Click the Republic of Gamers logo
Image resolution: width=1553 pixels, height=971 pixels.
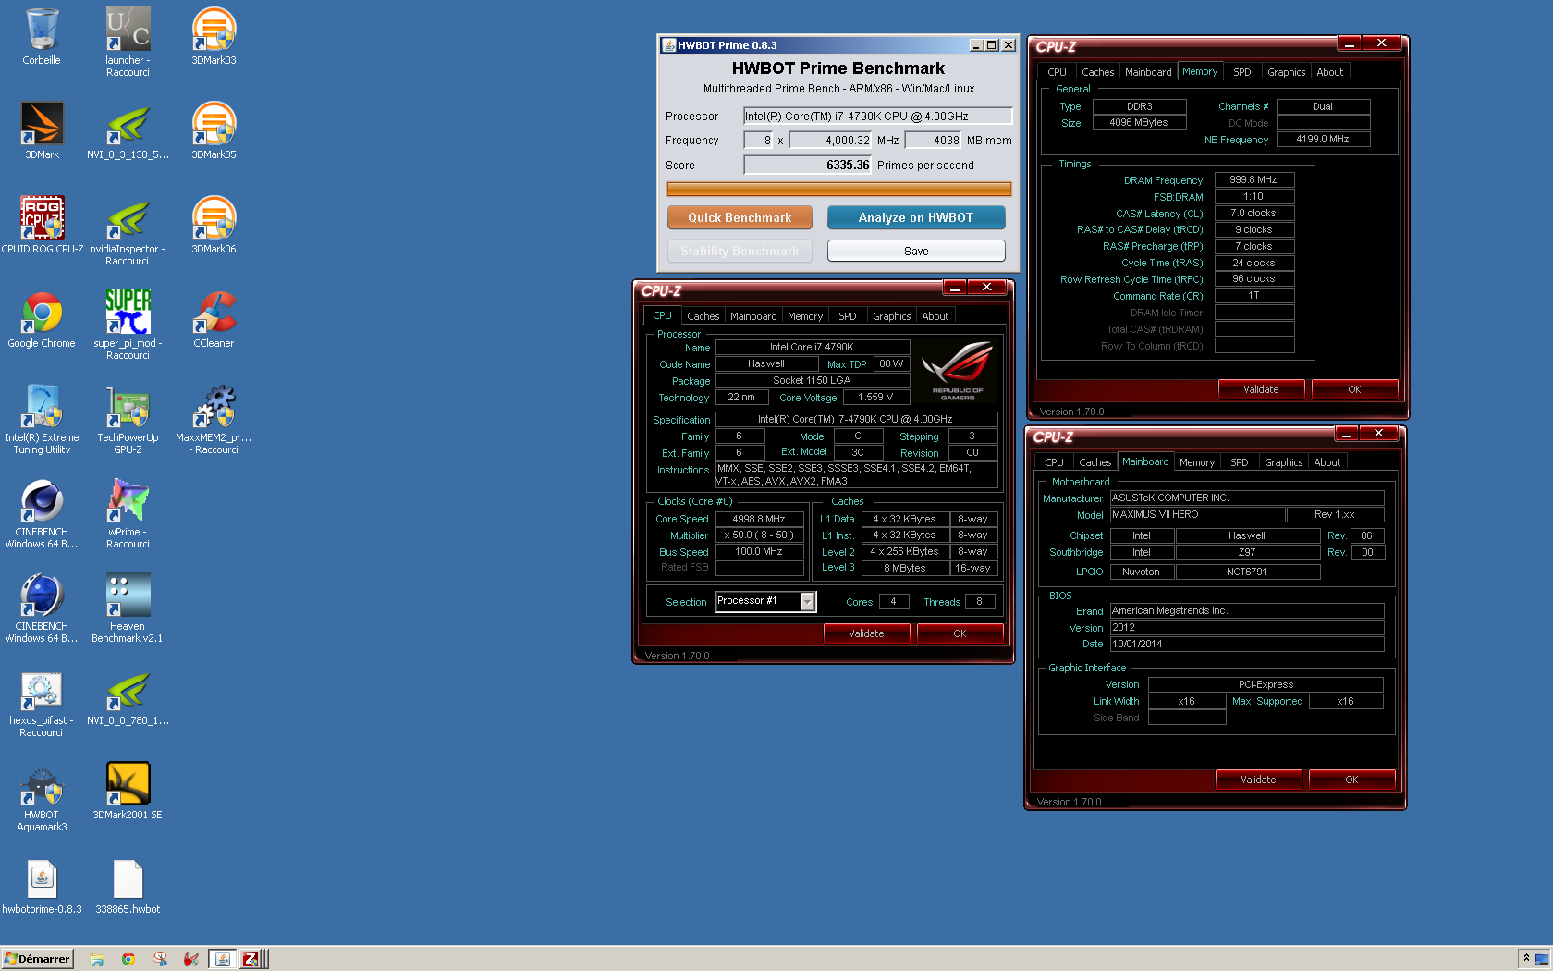tap(957, 370)
